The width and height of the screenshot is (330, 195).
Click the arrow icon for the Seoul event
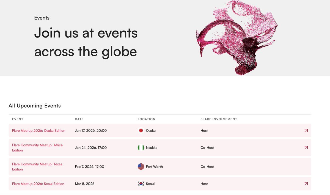(x=306, y=184)
